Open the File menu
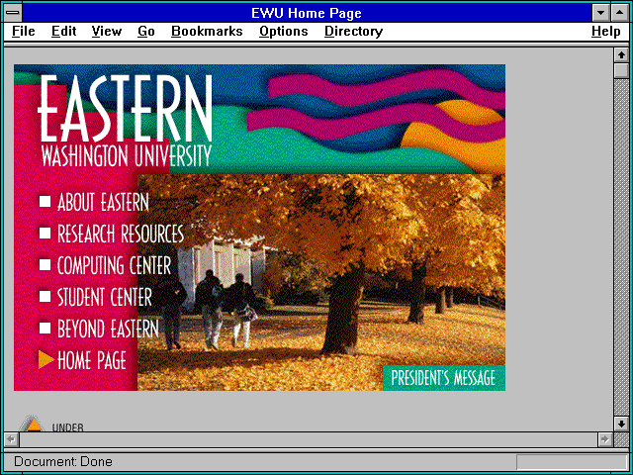This screenshot has width=633, height=475. tap(24, 31)
